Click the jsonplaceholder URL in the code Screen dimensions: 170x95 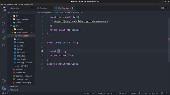coord(80,21)
